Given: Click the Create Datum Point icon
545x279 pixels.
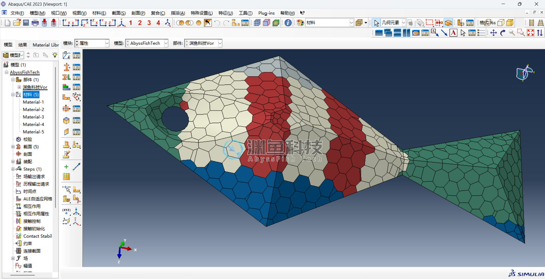Looking at the screenshot, I should tap(66, 212).
